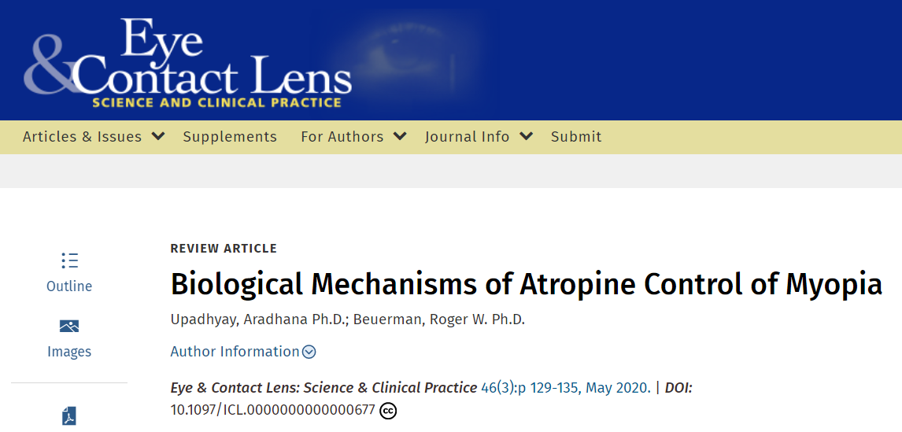This screenshot has height=432, width=902.
Task: Open the Supplements menu item
Action: (x=230, y=137)
